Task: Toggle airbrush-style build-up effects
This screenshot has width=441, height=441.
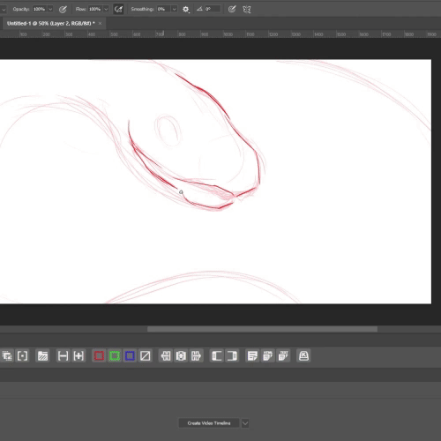Action: 118,10
